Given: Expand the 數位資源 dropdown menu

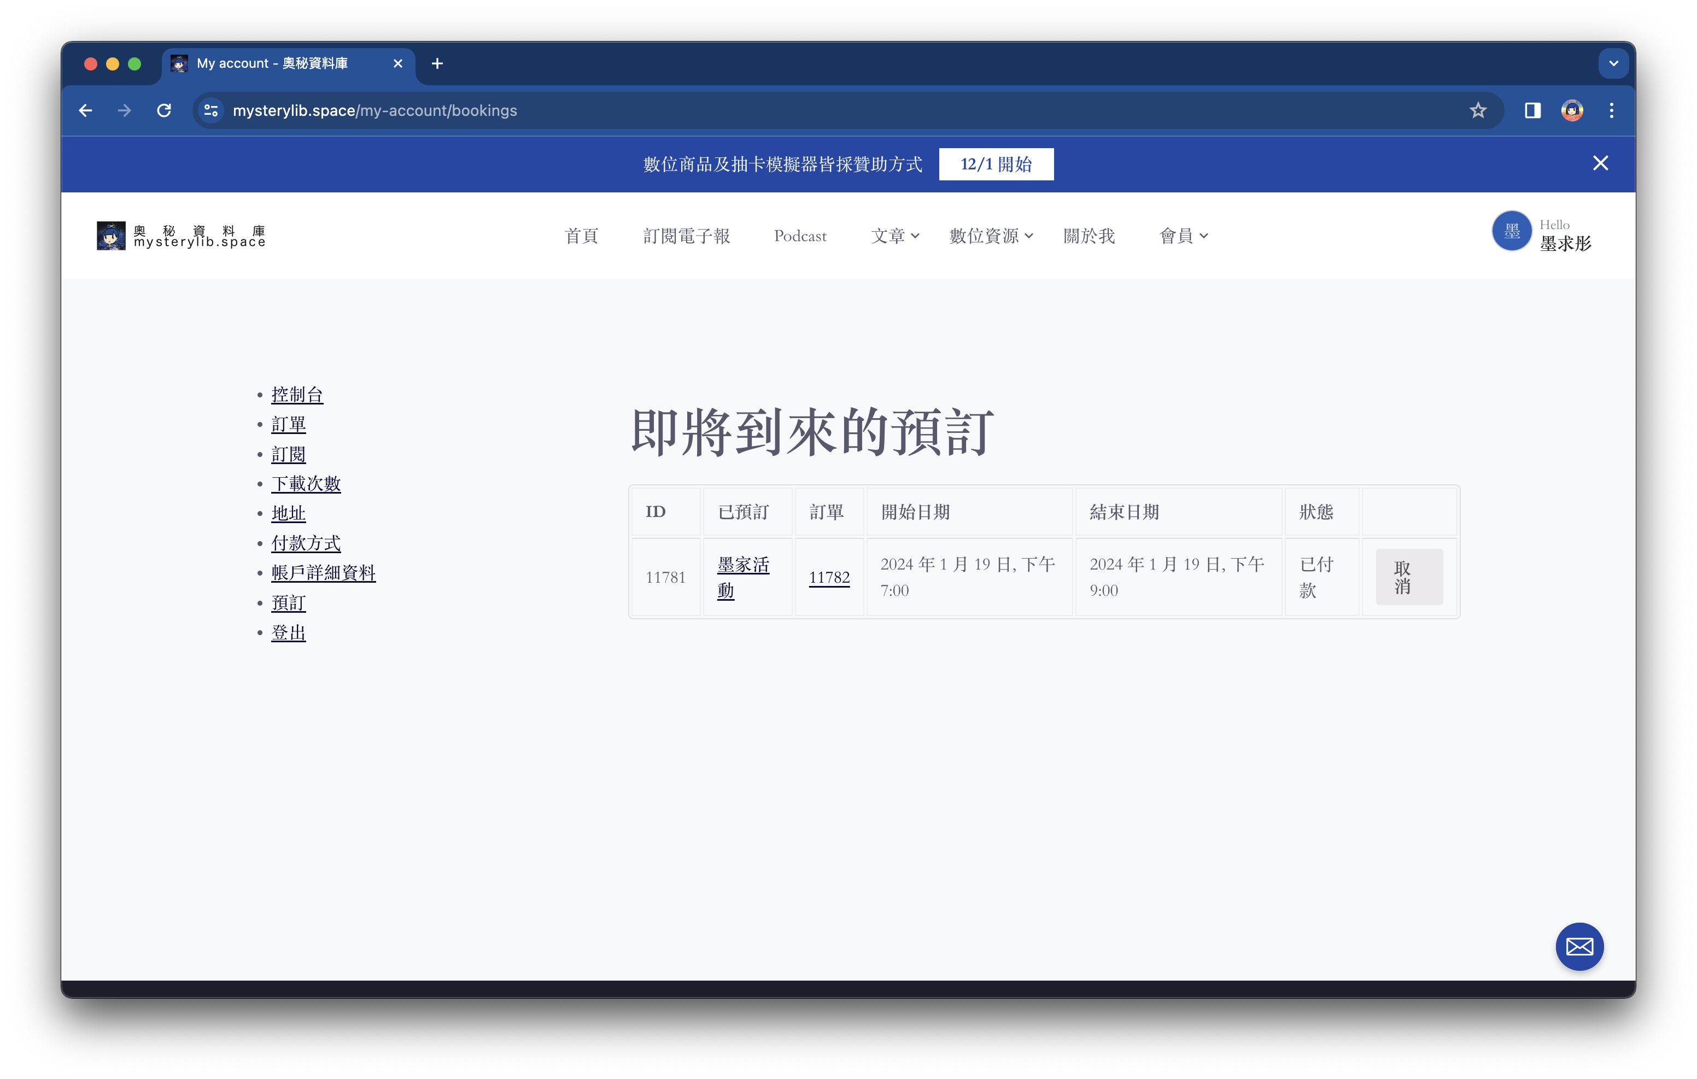Looking at the screenshot, I should click(x=991, y=236).
